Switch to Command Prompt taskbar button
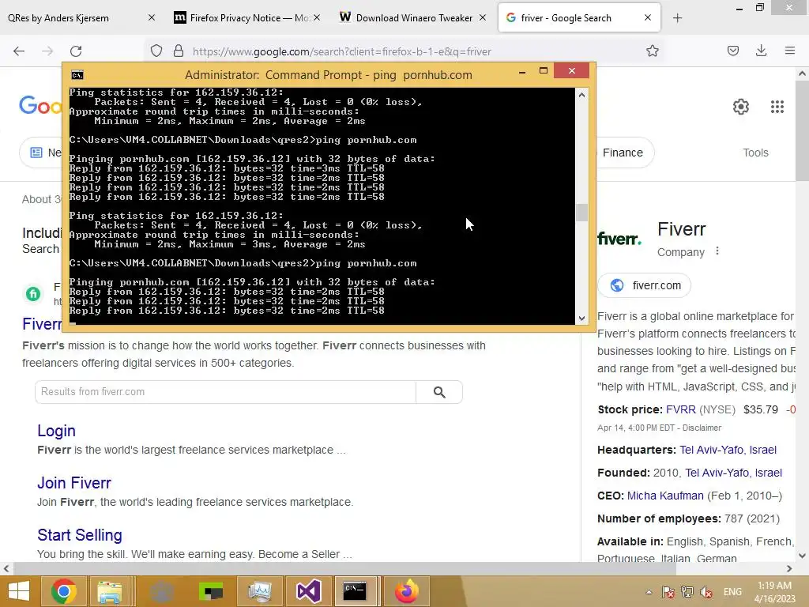Image resolution: width=809 pixels, height=607 pixels. [x=355, y=591]
